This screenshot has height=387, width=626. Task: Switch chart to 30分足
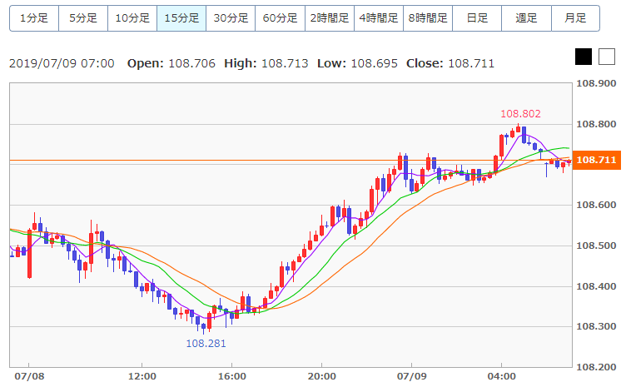pos(231,18)
